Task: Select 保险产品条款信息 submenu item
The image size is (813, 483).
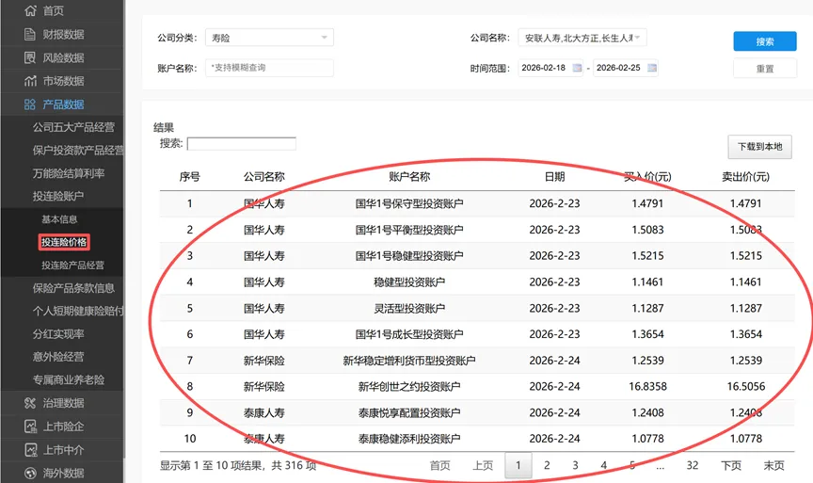Action: click(x=73, y=288)
